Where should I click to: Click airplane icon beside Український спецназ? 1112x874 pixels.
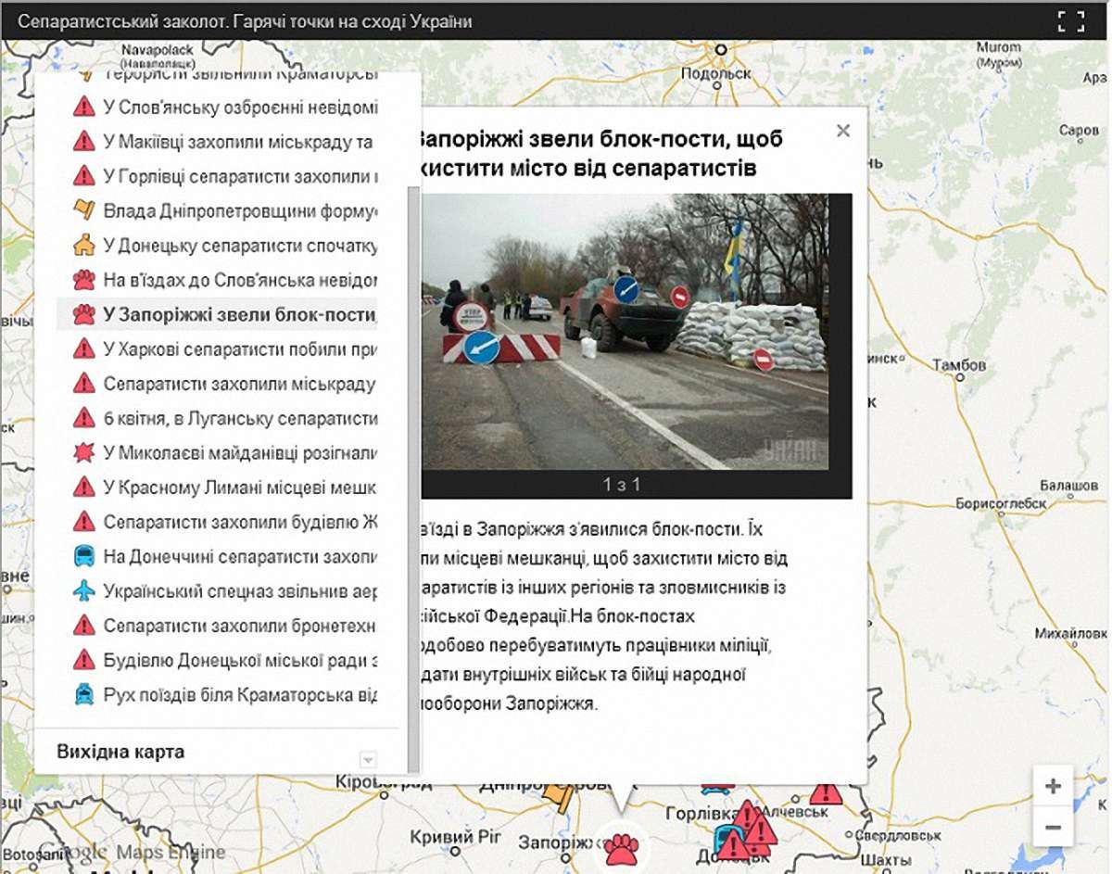coord(84,591)
